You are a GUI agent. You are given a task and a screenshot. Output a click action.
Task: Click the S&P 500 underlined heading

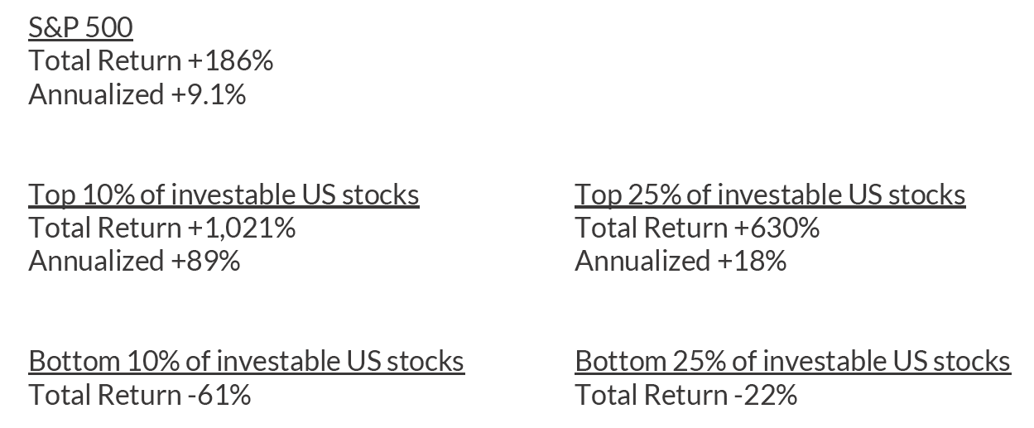[80, 28]
